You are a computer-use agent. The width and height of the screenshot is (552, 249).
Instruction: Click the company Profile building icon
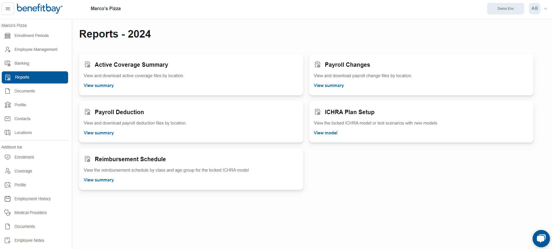[8, 105]
